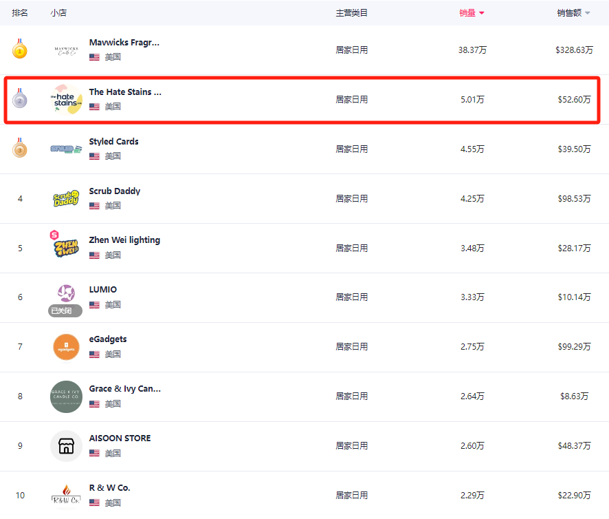The height and width of the screenshot is (519, 609).
Task: Open Scrub Daddy shop name link
Action: pos(114,191)
